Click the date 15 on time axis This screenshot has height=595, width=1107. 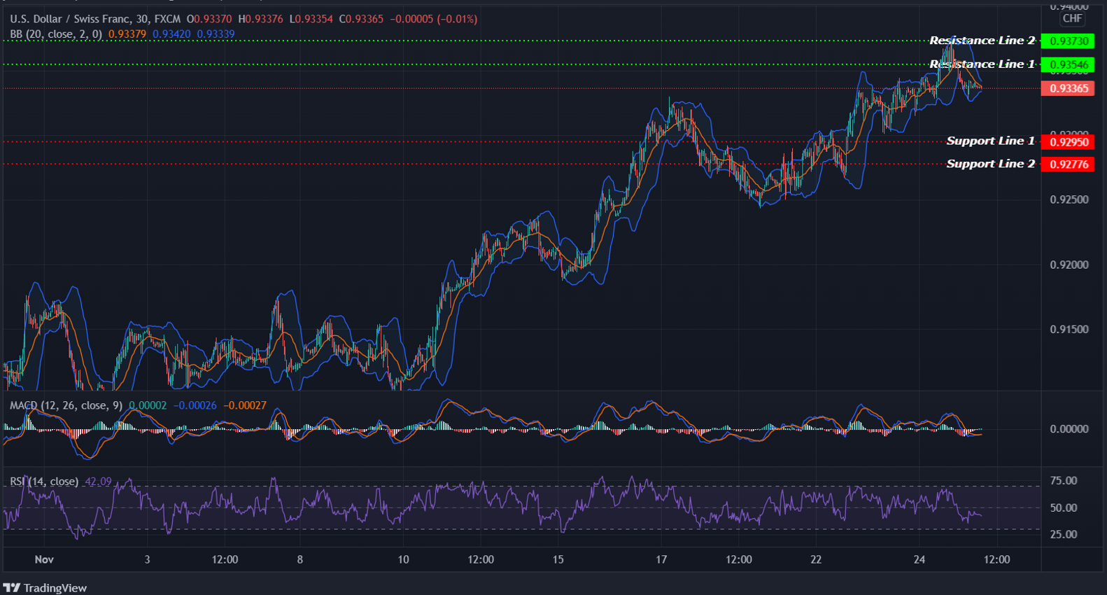tap(558, 559)
